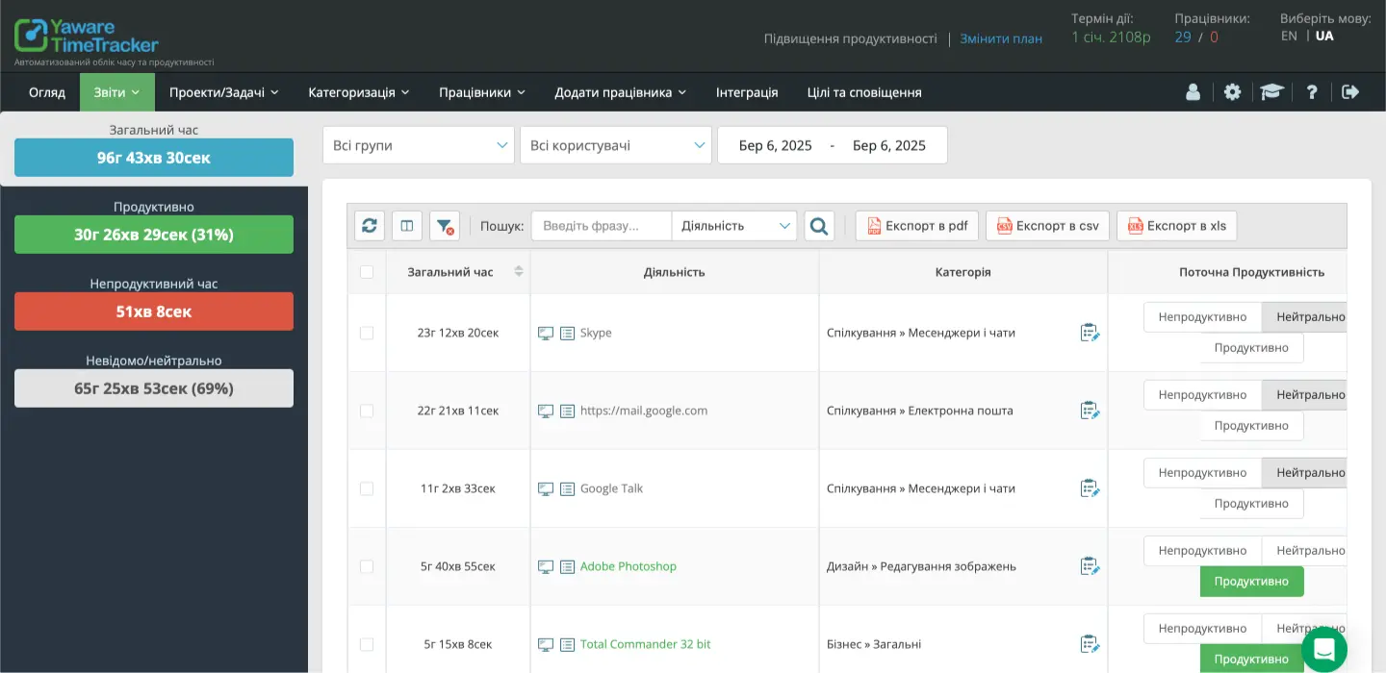Open the live chat bubble

point(1324,649)
